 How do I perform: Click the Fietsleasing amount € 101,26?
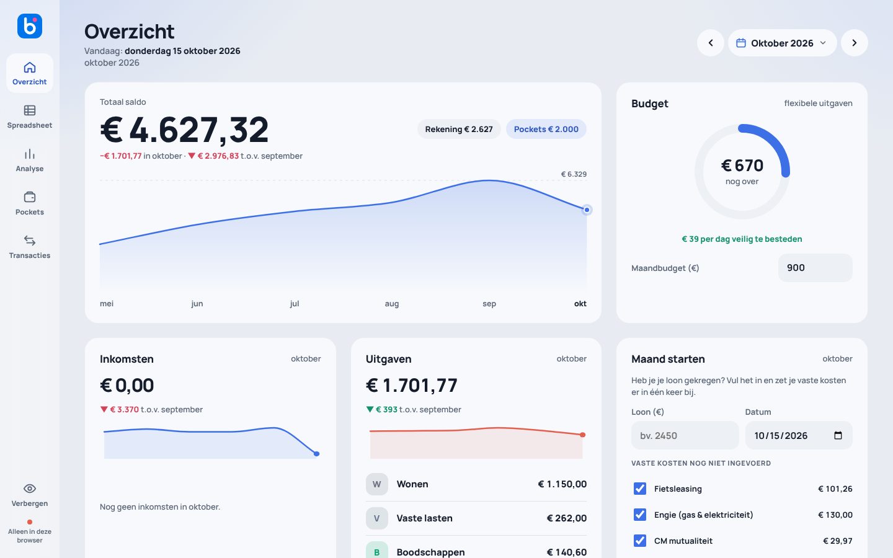click(x=835, y=489)
